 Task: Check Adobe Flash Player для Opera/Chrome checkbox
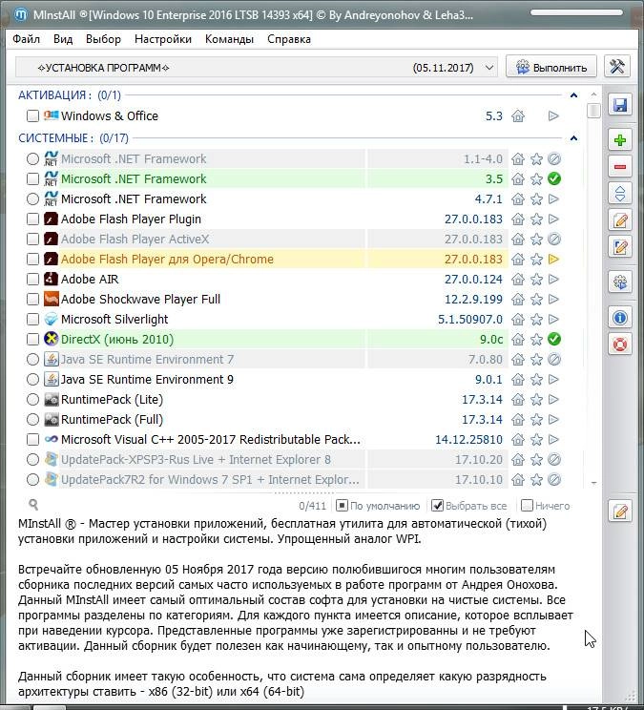point(32,259)
